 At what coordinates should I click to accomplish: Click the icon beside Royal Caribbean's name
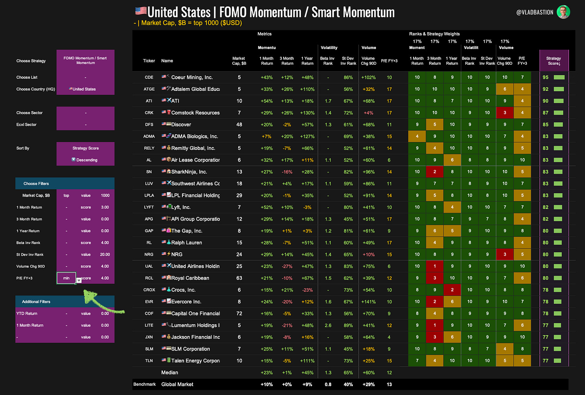click(169, 278)
